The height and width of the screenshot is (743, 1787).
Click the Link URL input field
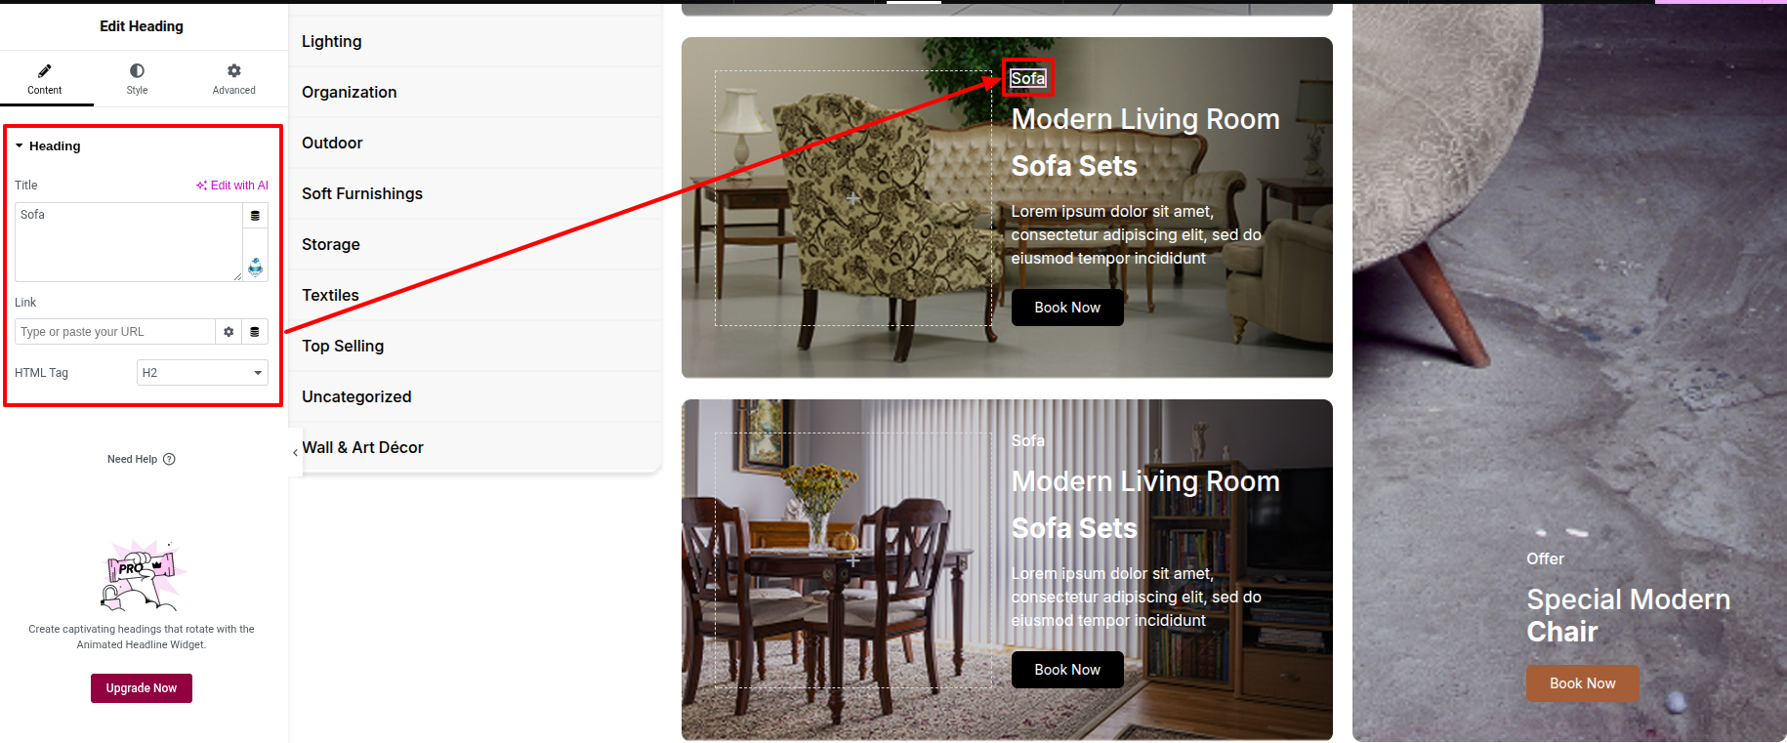coord(114,332)
